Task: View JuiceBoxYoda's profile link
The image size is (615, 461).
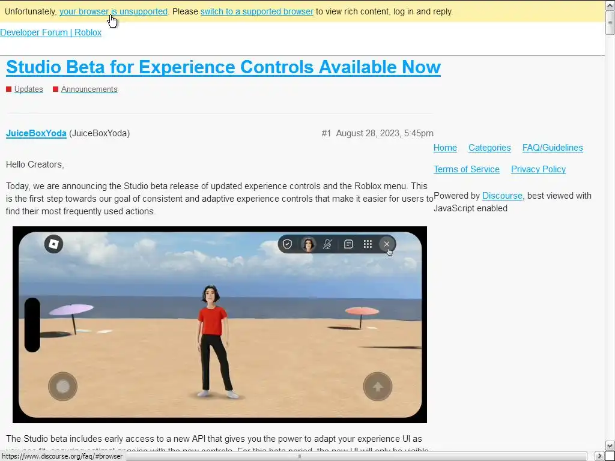Action: pos(36,133)
